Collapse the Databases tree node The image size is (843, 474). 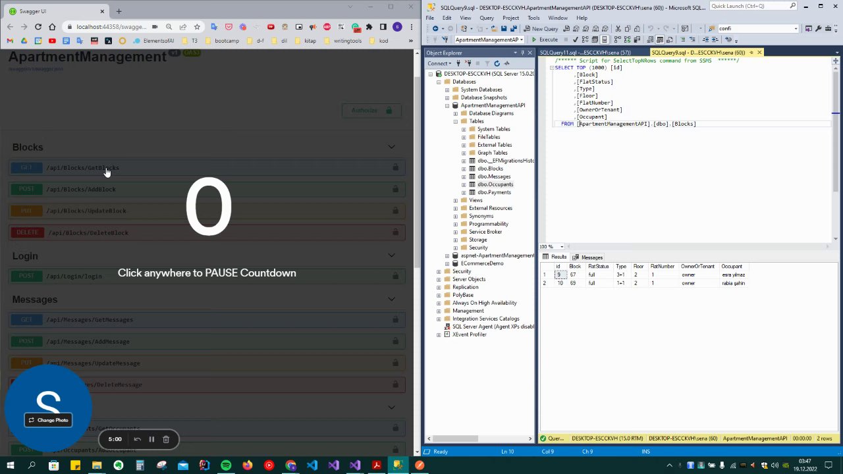[439, 82]
